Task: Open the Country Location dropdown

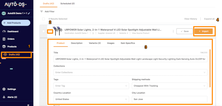Action: pos(91,99)
